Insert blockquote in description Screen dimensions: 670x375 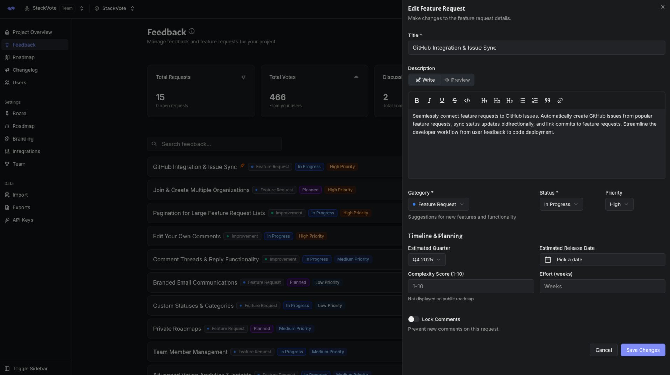click(547, 101)
